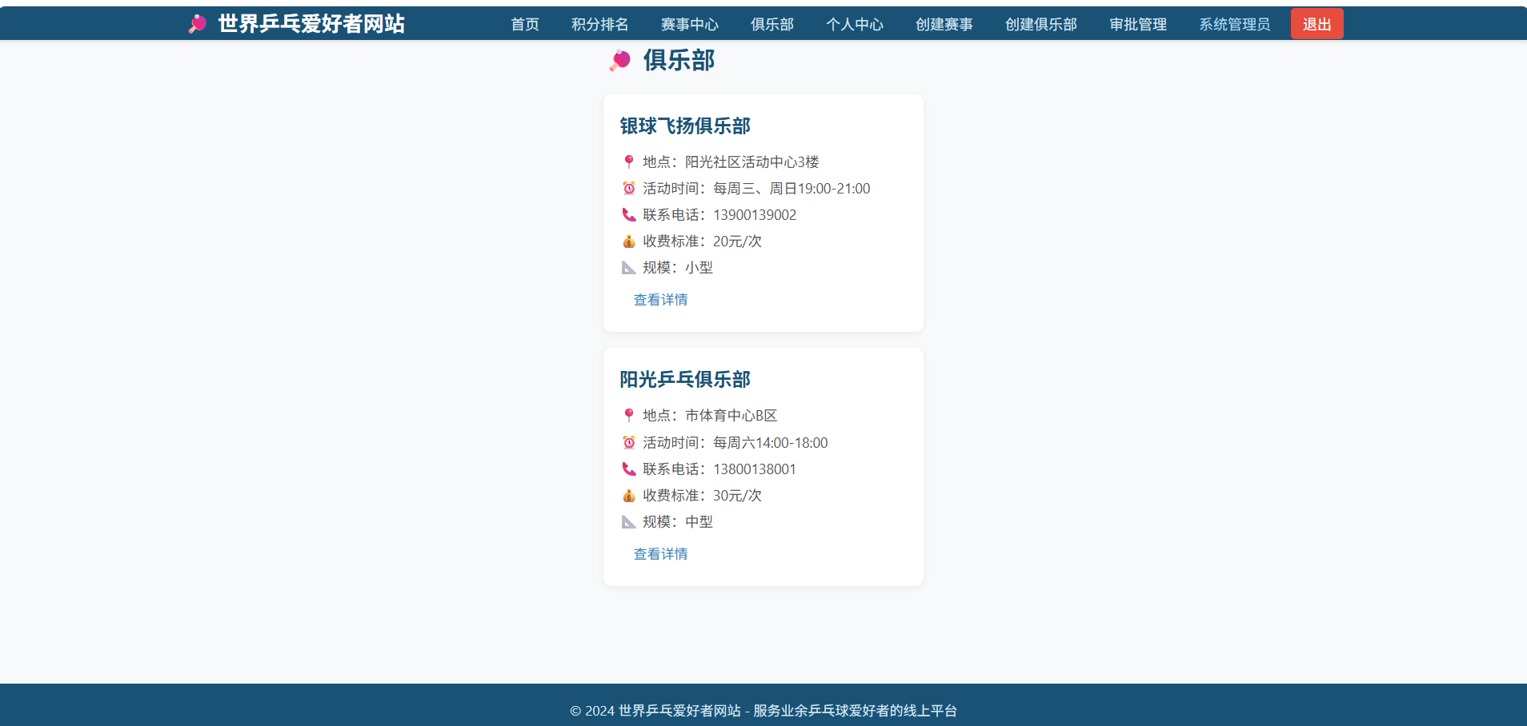Click the 世界乒乓爱好者网站 site title
Image resolution: width=1527 pixels, height=726 pixels.
click(x=311, y=24)
